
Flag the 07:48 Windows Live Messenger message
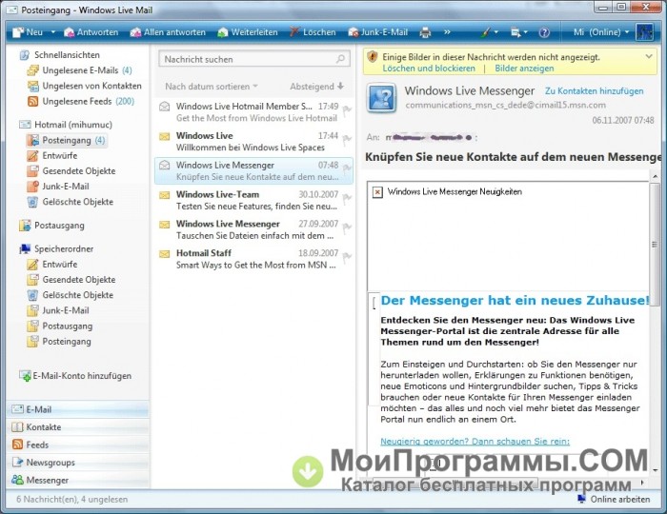pyautogui.click(x=347, y=169)
